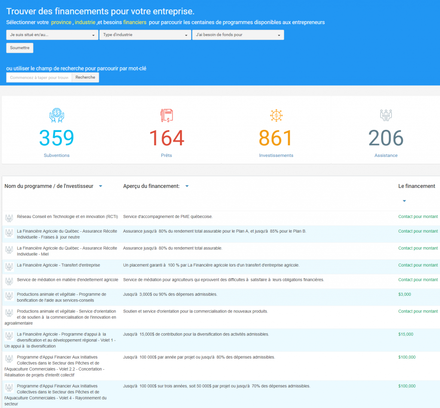Click the $3,000 financing amount
440x408 pixels.
click(404, 294)
